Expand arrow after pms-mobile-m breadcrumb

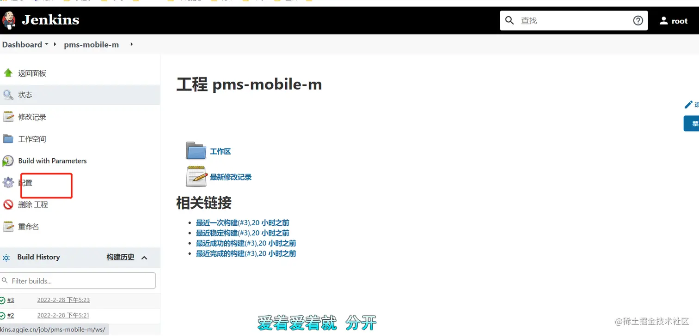click(132, 44)
